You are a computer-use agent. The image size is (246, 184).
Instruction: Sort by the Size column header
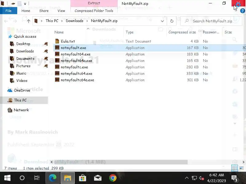tap(228, 32)
